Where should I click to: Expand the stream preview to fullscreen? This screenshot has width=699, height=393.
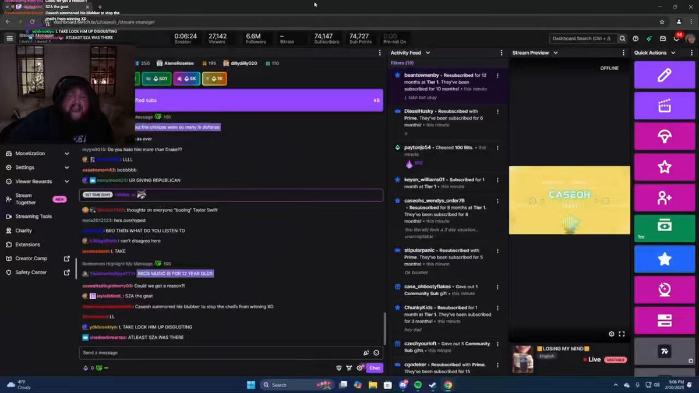coord(622,334)
